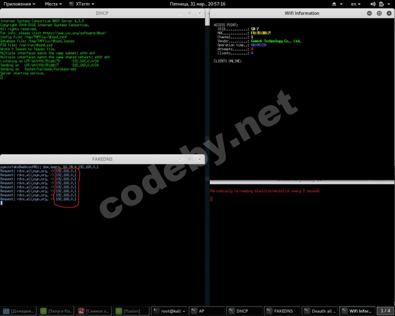395x316 pixels.
Task: Click the line Server starting service.
Action: (x=22, y=73)
